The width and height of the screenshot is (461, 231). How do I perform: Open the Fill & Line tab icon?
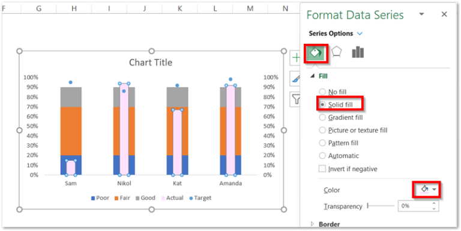pos(316,53)
